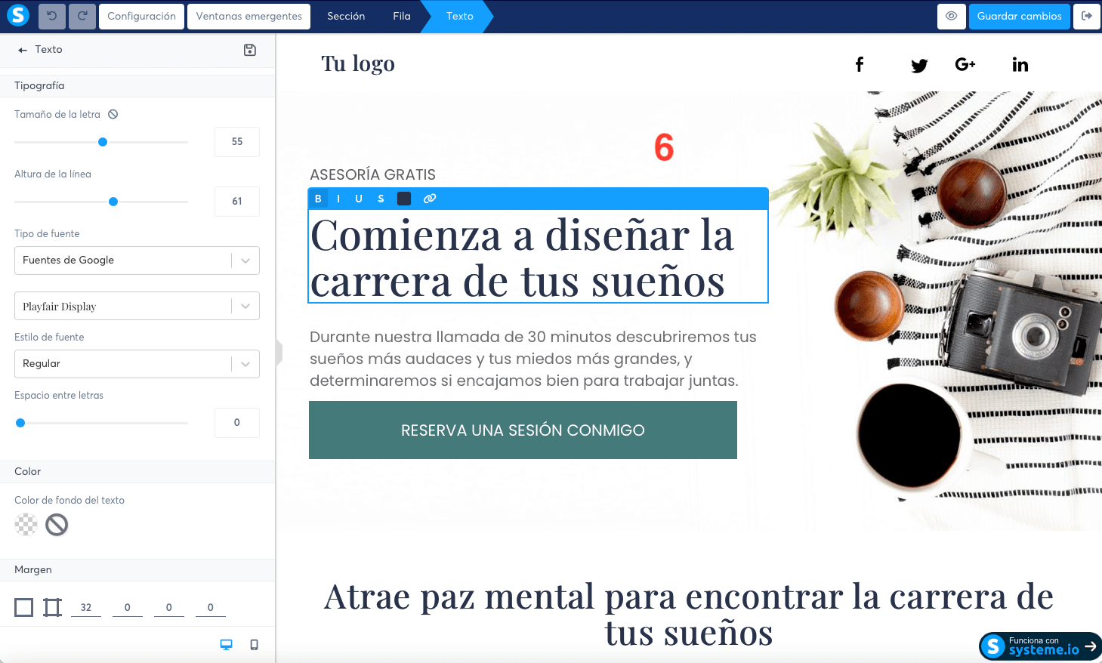1102x663 pixels.
Task: Toggle bold formatting on the heading
Action: (x=318, y=199)
